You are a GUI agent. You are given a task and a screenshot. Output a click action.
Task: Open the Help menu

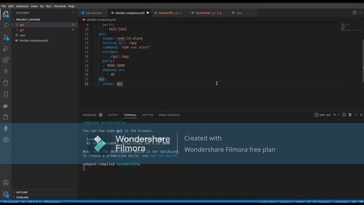pyautogui.click(x=71, y=6)
